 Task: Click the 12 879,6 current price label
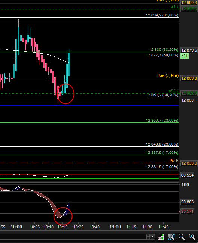click(189, 50)
